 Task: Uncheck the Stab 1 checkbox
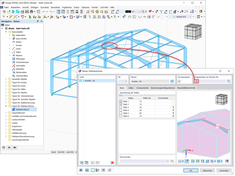(x=121, y=101)
